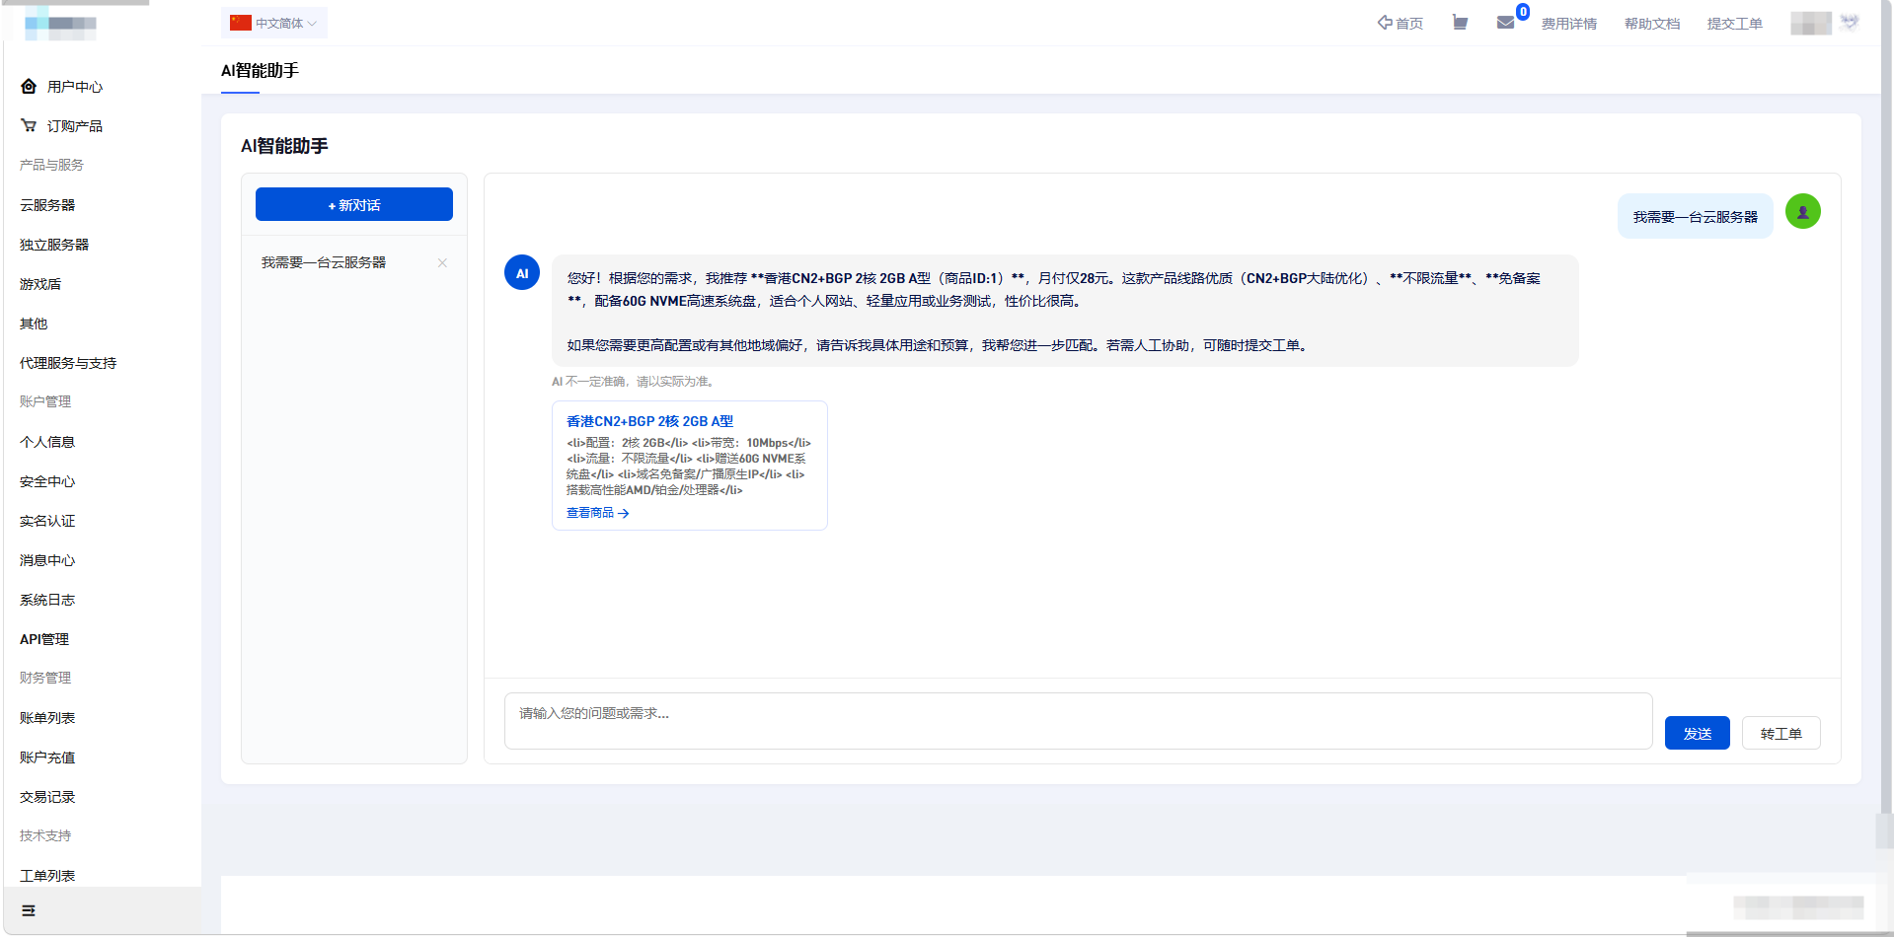Viewport: 1894px width, 937px height.
Task: Open 交易记录 in the sidebar
Action: pos(47,797)
